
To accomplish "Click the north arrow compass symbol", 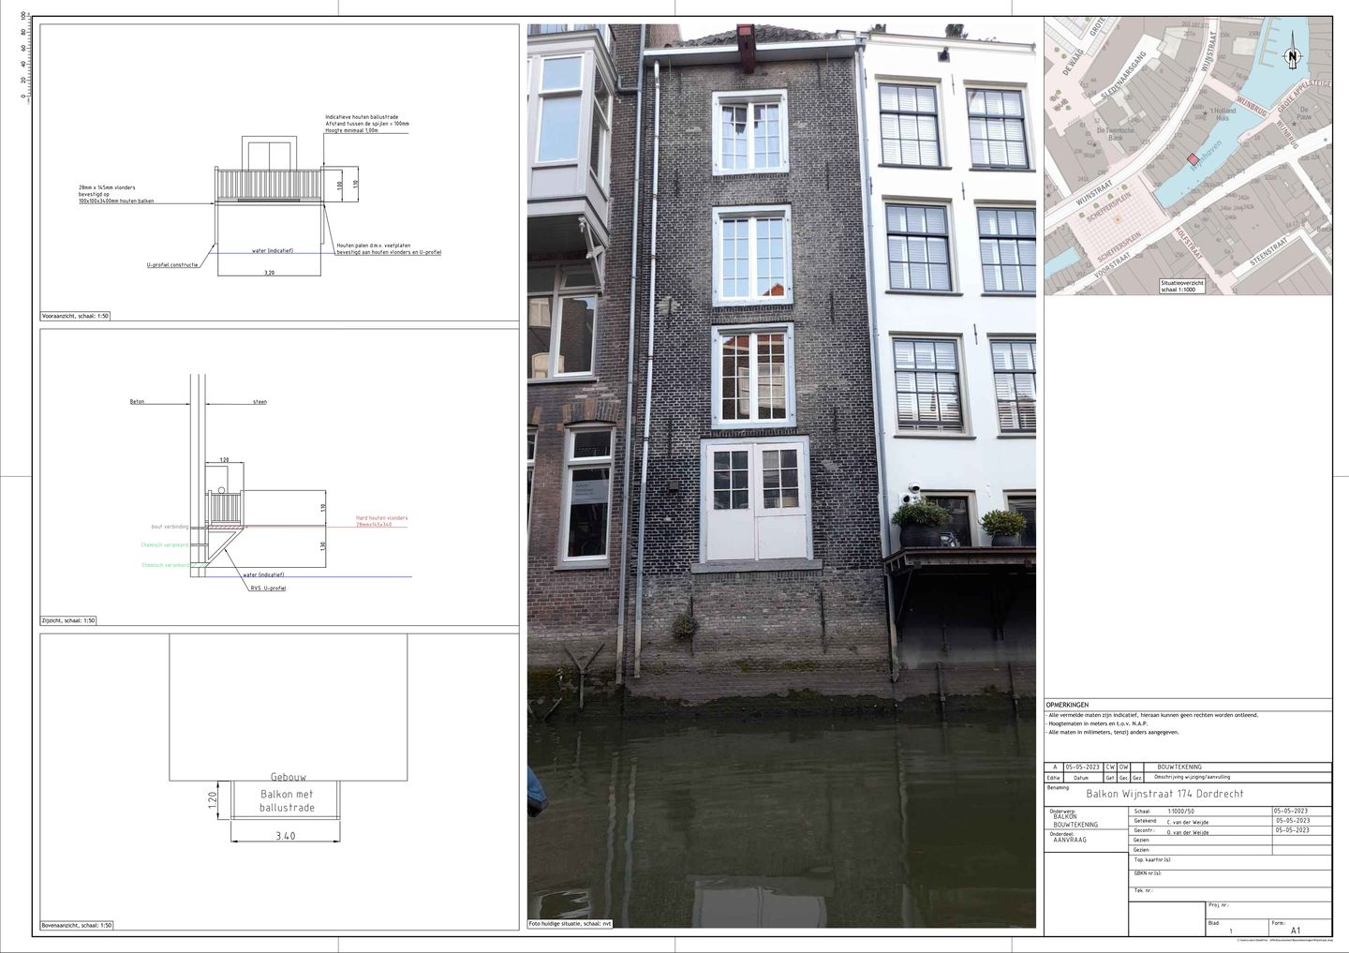I will pos(1293,54).
